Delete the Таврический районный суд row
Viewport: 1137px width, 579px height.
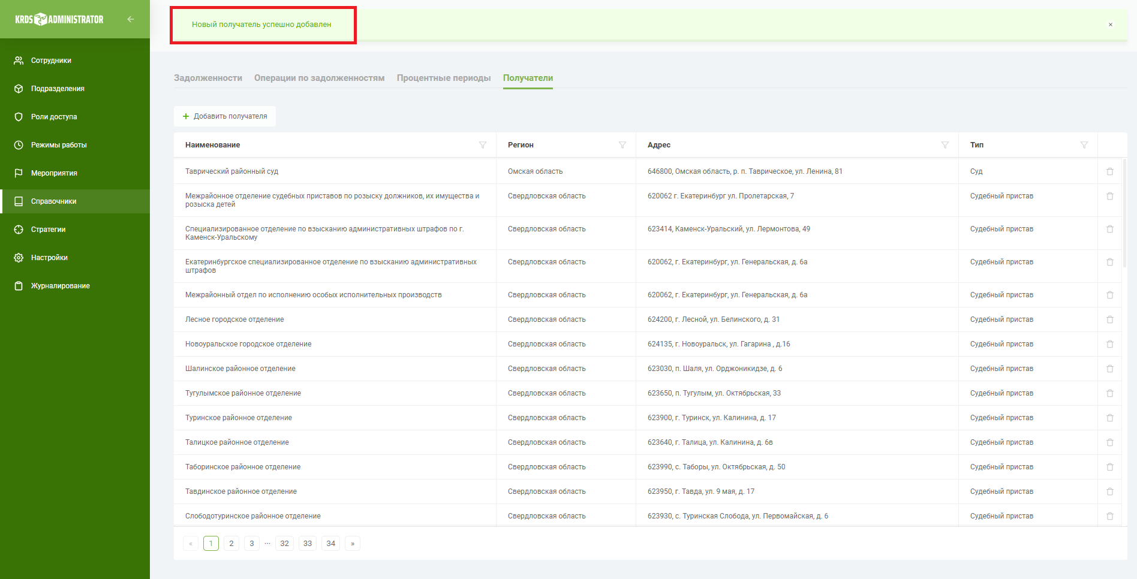coord(1110,171)
